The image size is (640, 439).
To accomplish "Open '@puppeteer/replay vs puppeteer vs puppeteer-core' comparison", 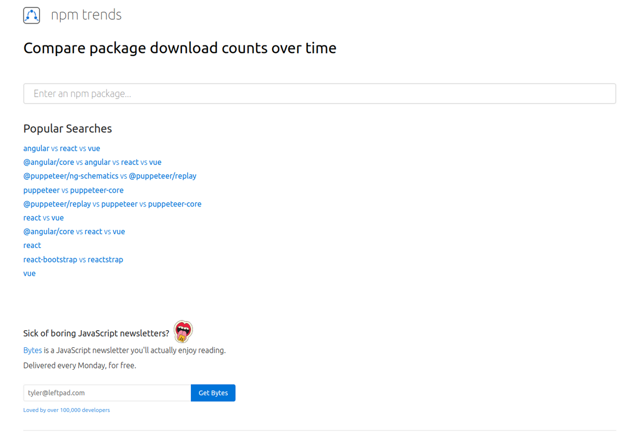I will (113, 204).
